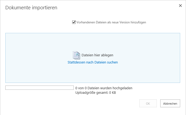
Task: Cancel the import with Abbrechen
Action: (170, 103)
